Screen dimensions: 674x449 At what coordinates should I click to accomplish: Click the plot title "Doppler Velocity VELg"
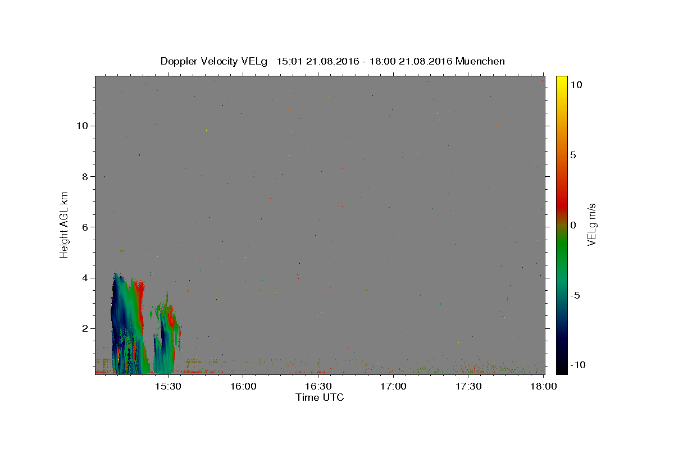point(213,61)
